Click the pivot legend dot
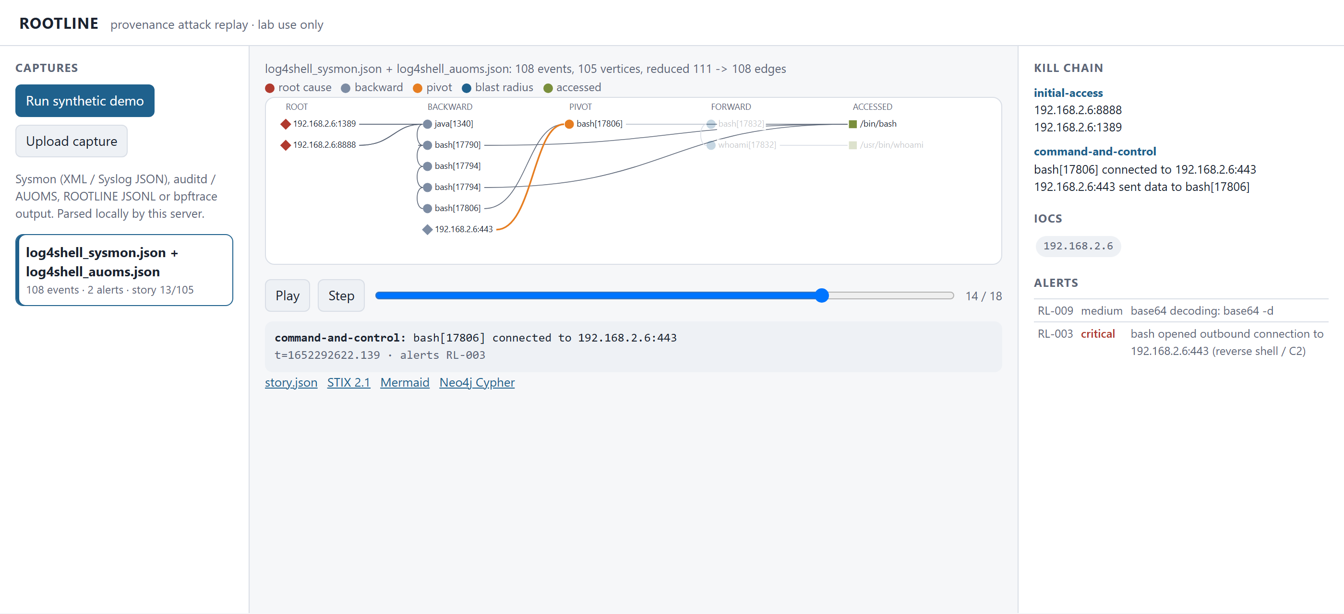1344x614 pixels. coord(418,88)
